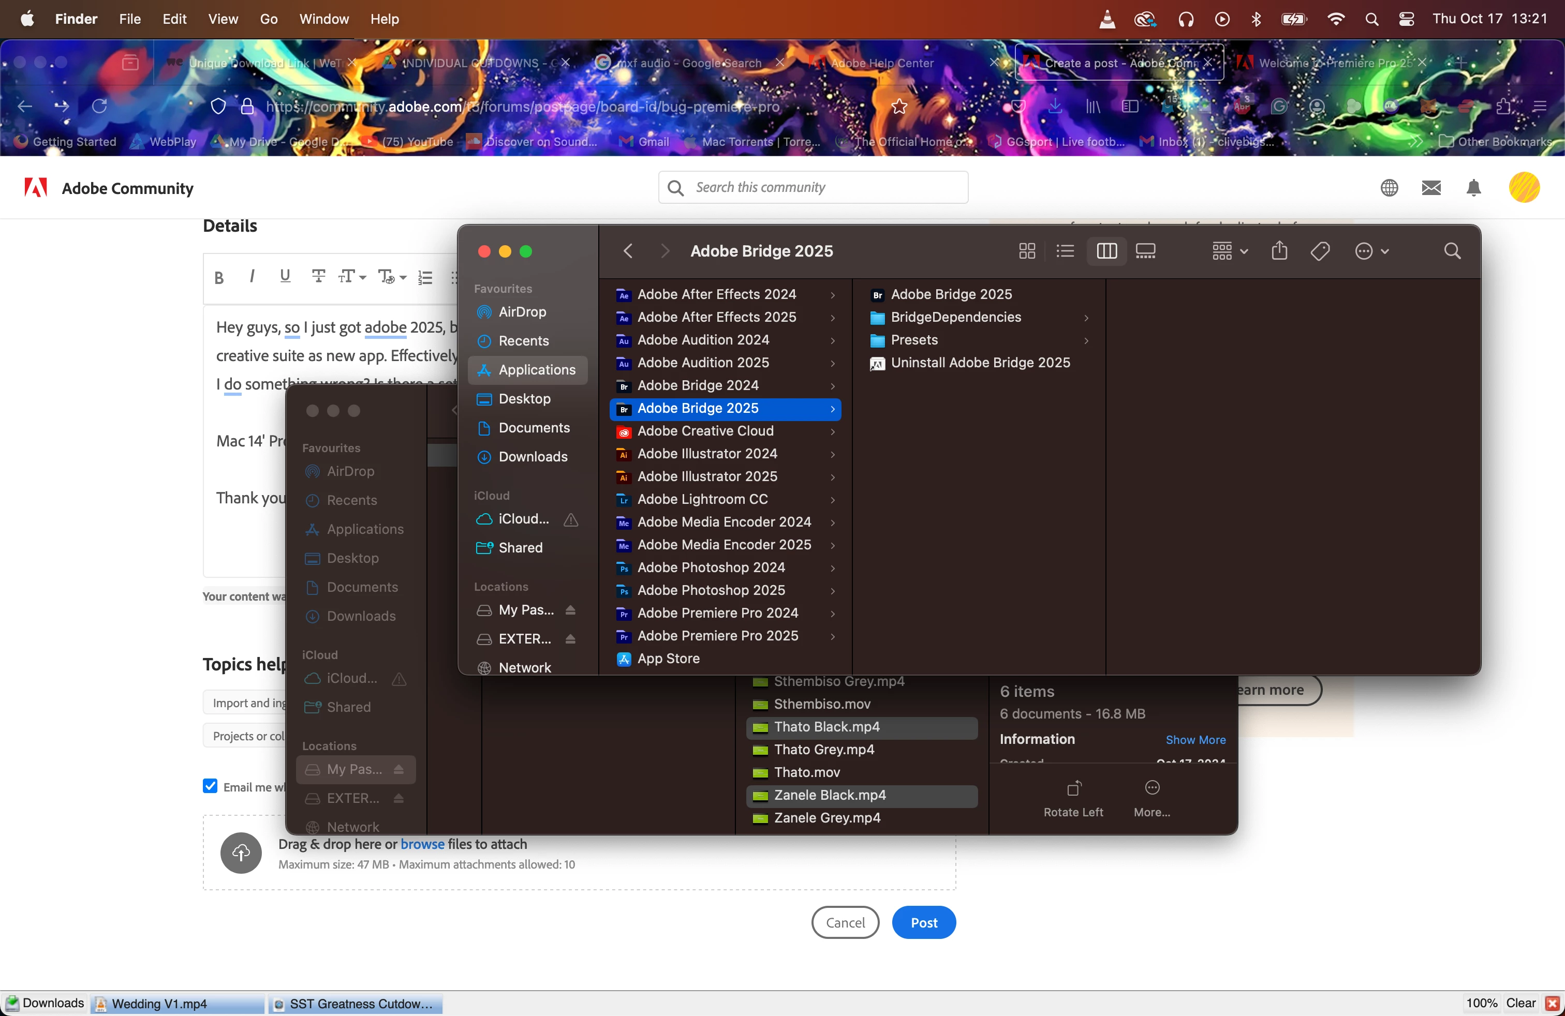Switch to the Adobe Help Center tab
This screenshot has width=1565, height=1016.
point(881,63)
